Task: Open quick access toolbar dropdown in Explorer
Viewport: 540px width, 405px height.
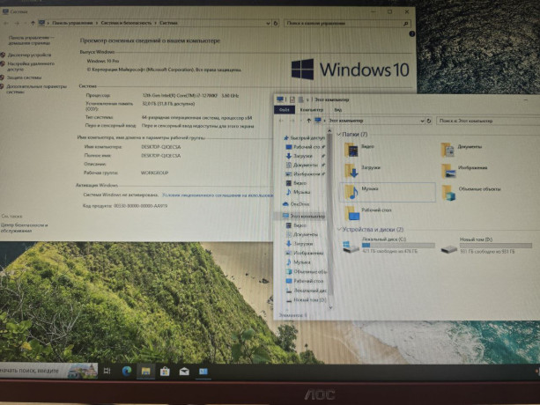Action: coord(307,100)
